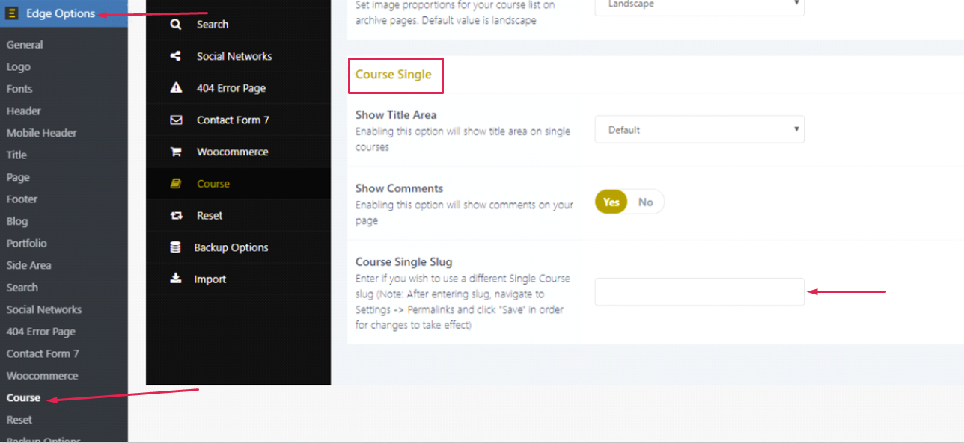The height and width of the screenshot is (443, 964).
Task: Open General settings in the admin sidebar
Action: (25, 45)
